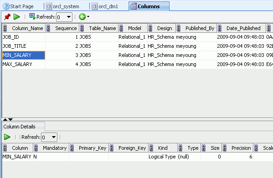
Task: Open the Column Details Refresh interval dropdown
Action: coord(54,137)
